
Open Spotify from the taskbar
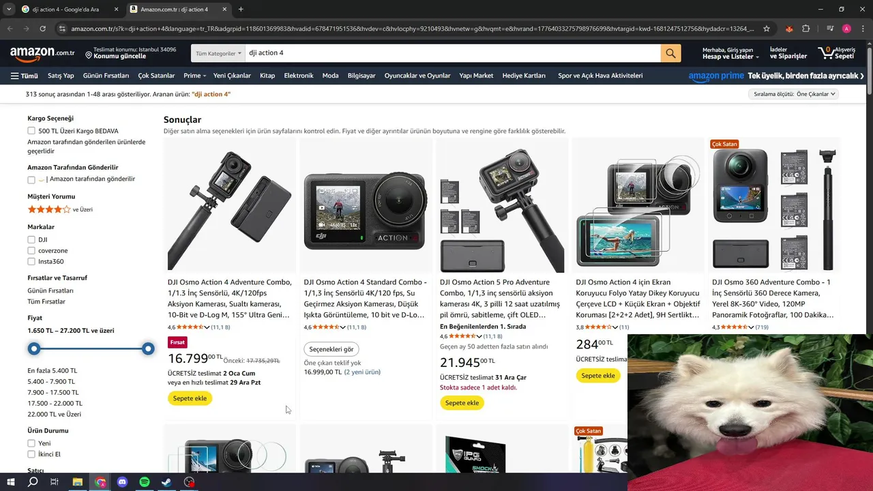click(x=145, y=482)
